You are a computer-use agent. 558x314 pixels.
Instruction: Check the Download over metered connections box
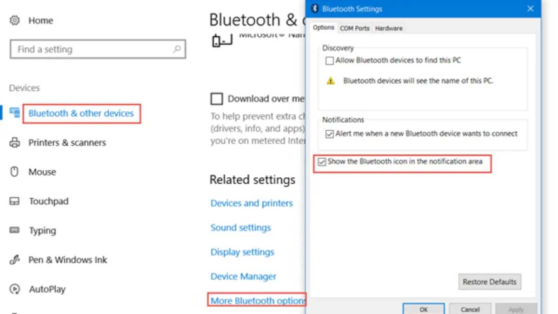pos(216,99)
